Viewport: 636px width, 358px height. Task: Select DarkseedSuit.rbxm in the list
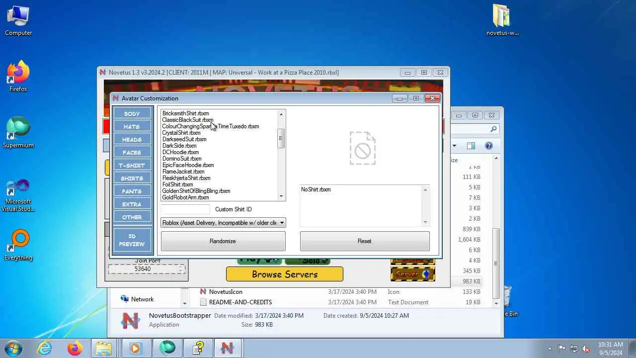coord(184,139)
